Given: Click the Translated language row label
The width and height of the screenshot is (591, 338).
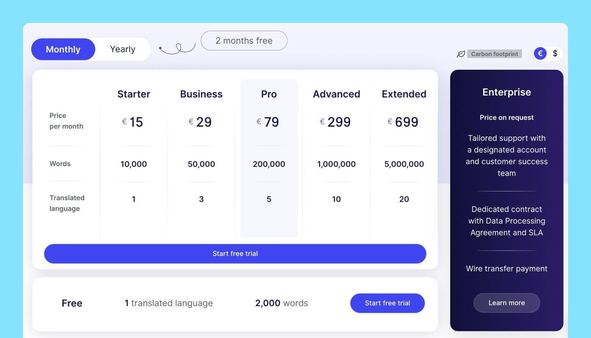Looking at the screenshot, I should pos(67,203).
